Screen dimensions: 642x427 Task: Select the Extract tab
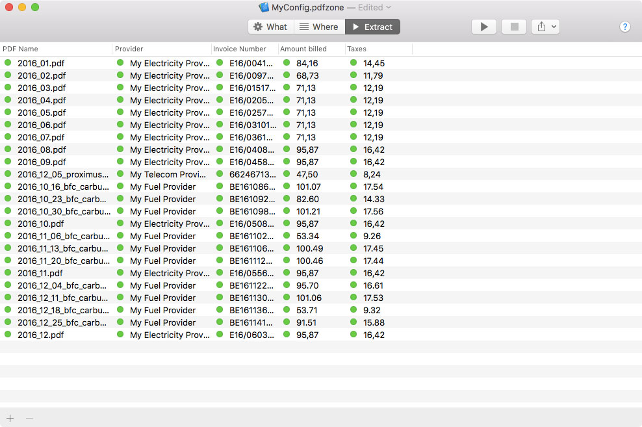pos(372,27)
